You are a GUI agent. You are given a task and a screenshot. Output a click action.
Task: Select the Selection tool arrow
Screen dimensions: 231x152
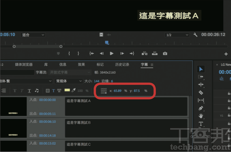coord(201,69)
